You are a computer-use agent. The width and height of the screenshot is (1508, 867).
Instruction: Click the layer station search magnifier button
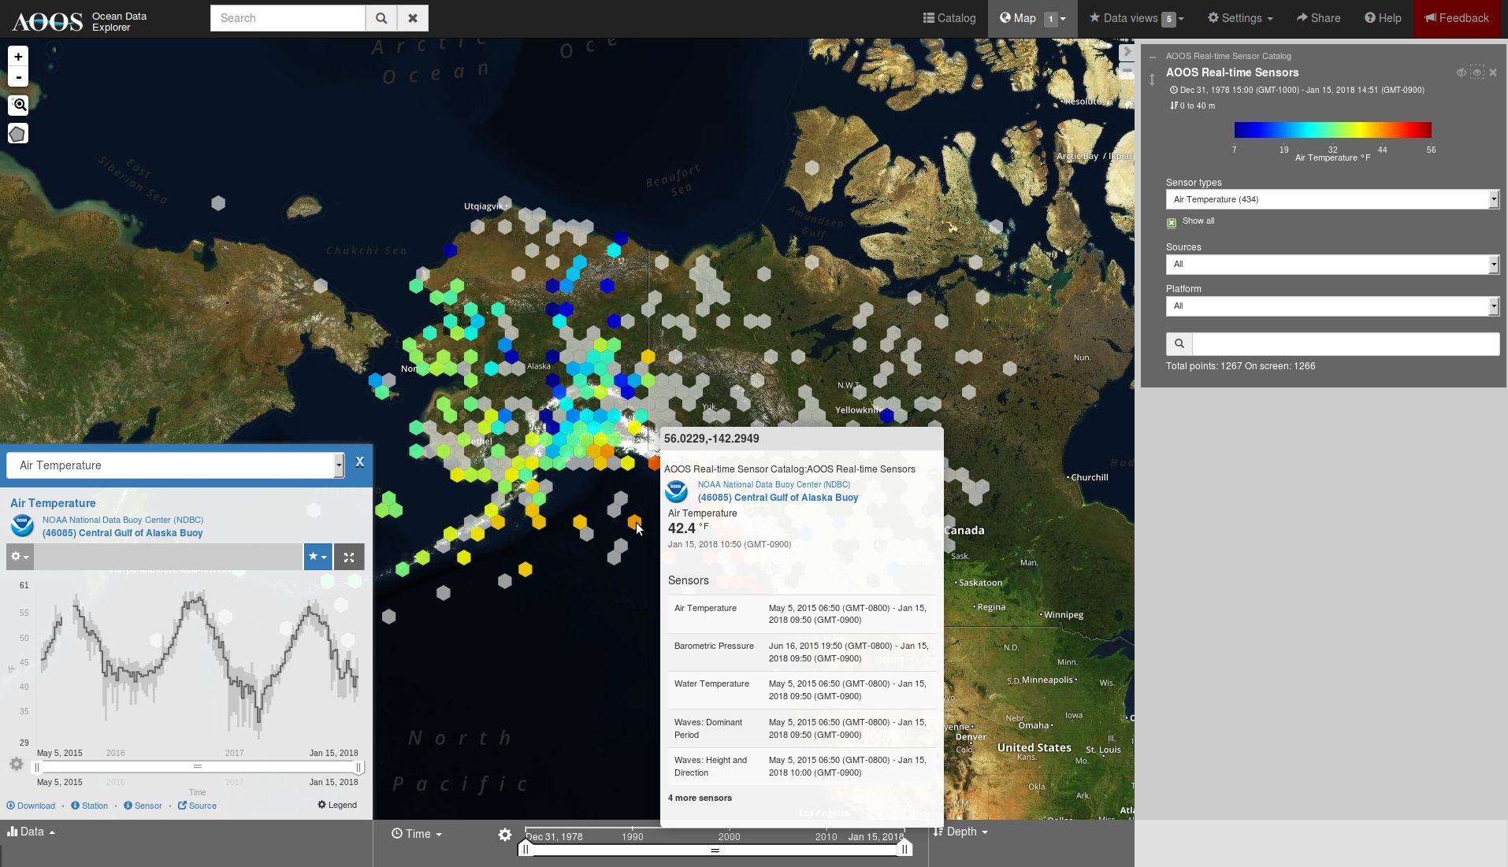[x=1179, y=344]
